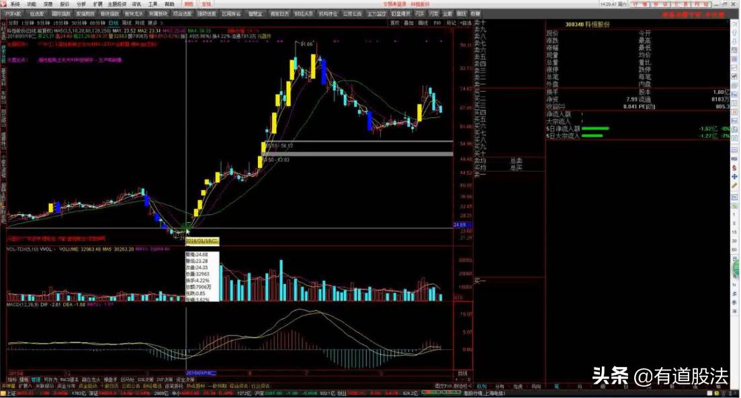
Task: Click the 叠加 overlay option
Action: point(408,23)
